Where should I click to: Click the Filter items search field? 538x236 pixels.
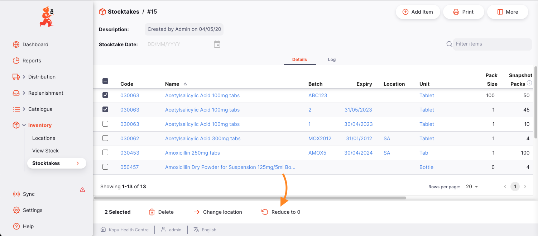click(x=492, y=44)
